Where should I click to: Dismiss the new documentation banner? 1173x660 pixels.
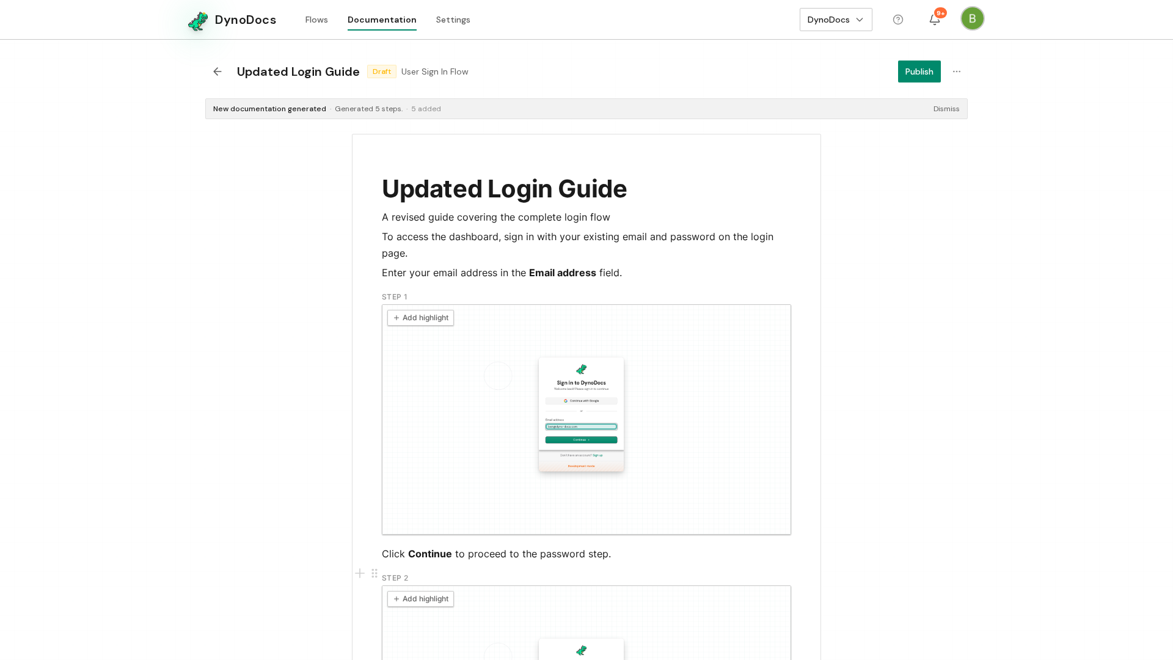[x=946, y=109]
